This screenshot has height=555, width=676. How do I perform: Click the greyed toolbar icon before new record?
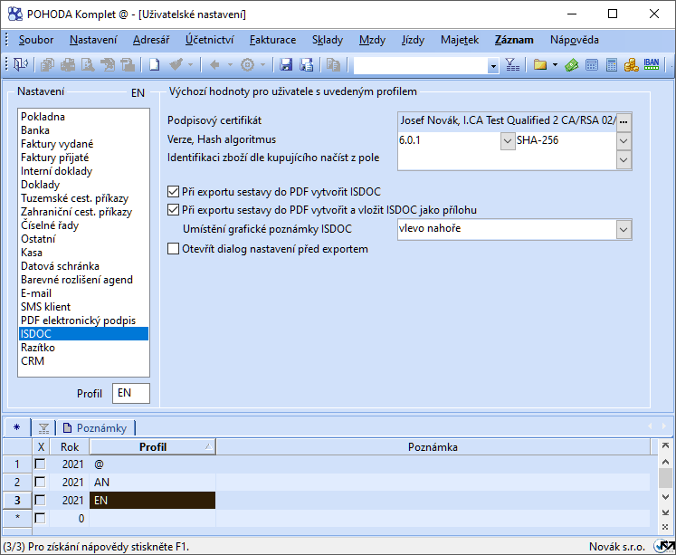coord(128,64)
